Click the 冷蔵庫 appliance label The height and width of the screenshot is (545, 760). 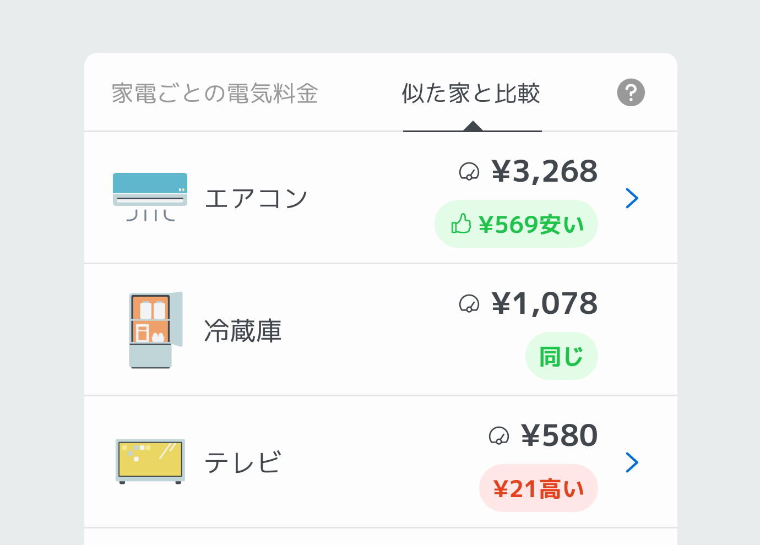(243, 331)
